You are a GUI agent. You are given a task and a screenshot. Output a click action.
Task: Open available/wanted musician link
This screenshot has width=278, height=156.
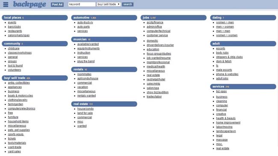point(88,44)
